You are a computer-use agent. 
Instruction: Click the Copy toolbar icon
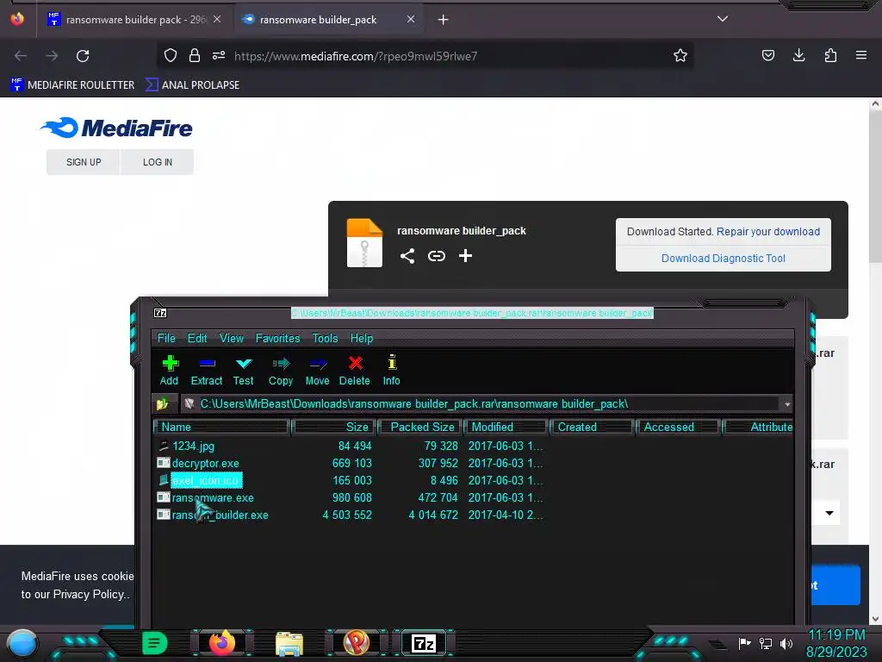point(281,364)
